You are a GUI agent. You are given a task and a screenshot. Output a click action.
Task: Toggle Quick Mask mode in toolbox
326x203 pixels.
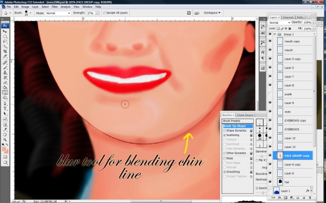point(5,157)
